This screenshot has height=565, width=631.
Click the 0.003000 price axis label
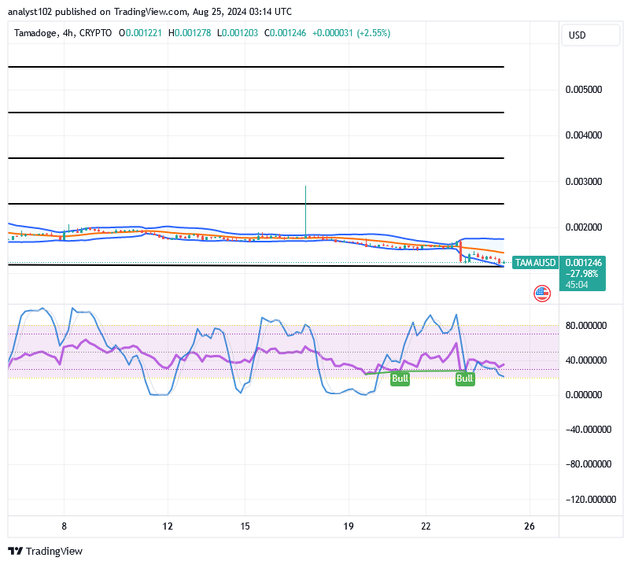pos(584,182)
